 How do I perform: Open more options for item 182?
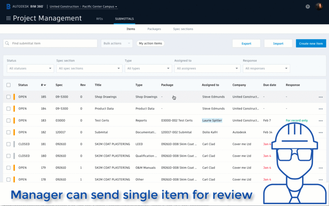point(321,132)
